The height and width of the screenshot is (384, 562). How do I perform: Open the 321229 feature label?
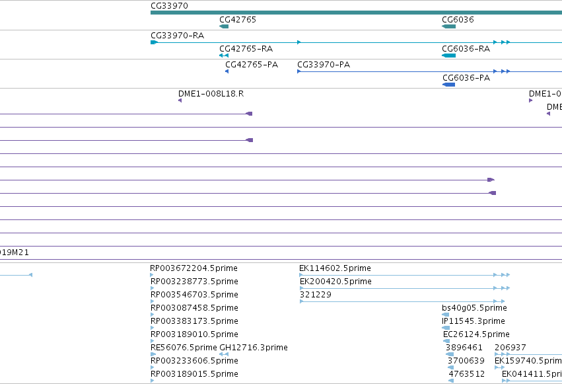pos(316,295)
